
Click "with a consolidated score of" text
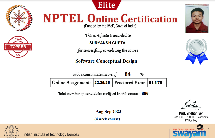(x=95, y=74)
